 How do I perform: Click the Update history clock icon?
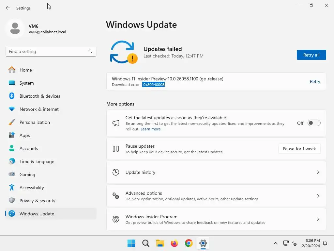tap(116, 172)
